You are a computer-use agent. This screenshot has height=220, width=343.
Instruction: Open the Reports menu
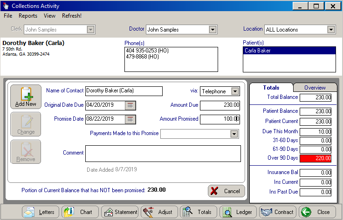coord(28,16)
